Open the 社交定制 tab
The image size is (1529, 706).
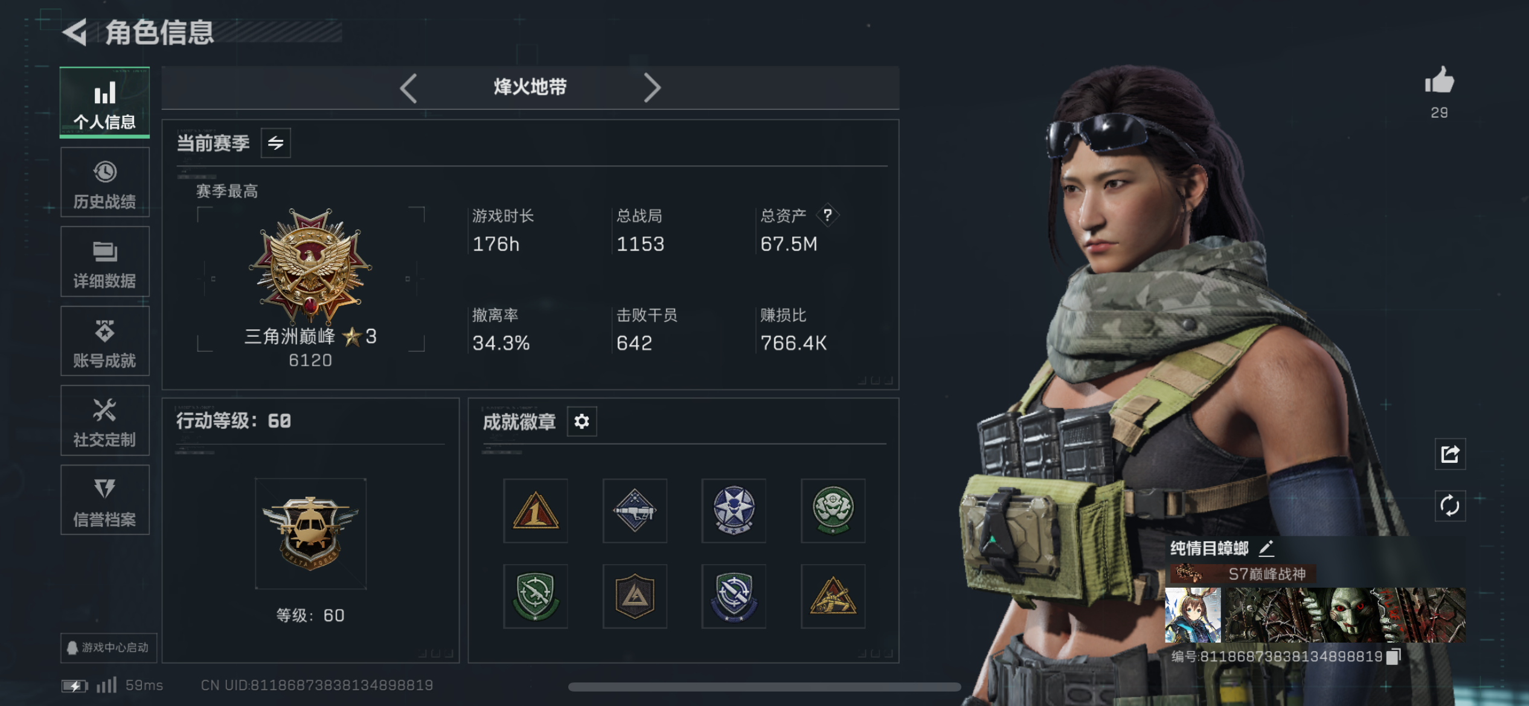click(105, 421)
